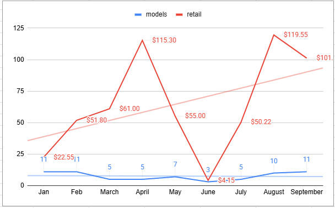Select the September axis label
The height and width of the screenshot is (208, 335).
click(x=307, y=192)
